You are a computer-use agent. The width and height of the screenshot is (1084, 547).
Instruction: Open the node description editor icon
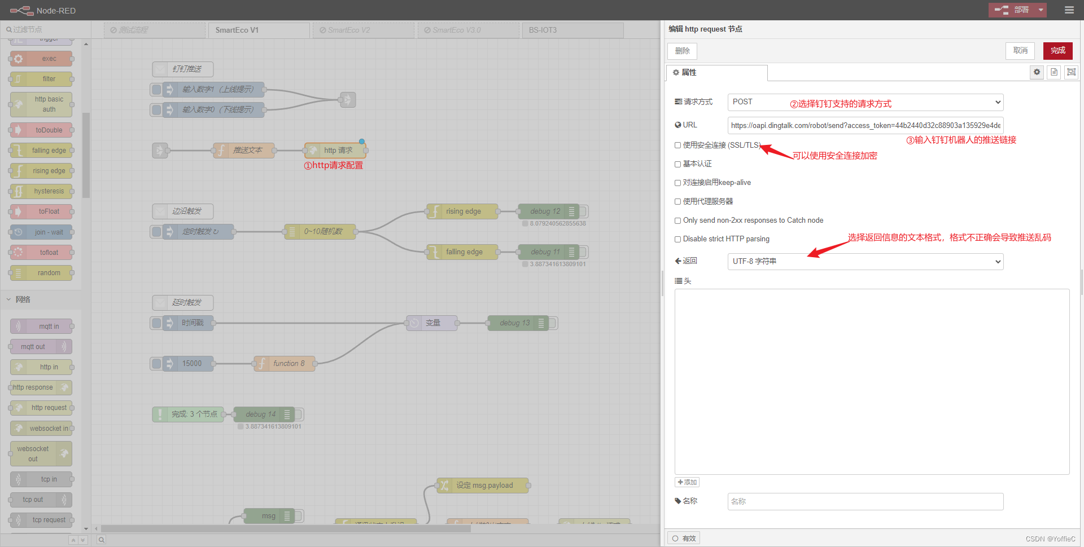[1054, 72]
